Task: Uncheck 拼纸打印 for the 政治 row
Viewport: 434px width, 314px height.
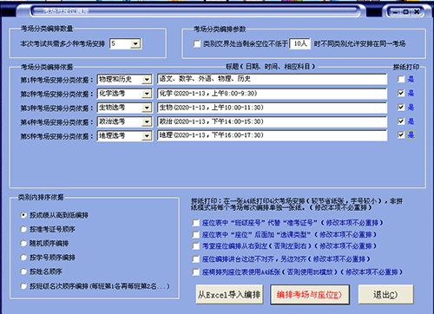Action: [401, 121]
